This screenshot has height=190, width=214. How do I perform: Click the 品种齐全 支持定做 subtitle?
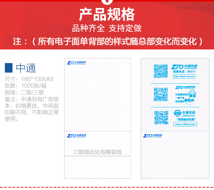[107, 28]
